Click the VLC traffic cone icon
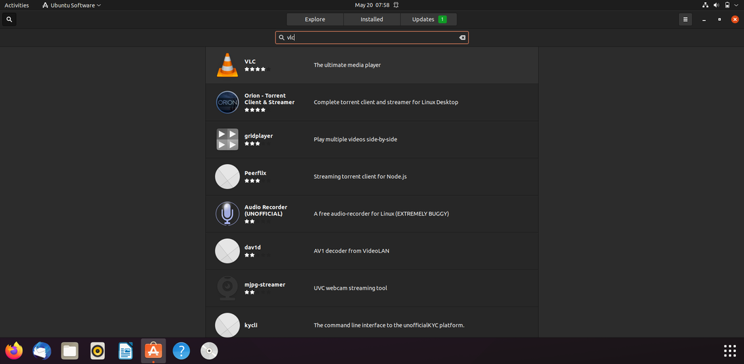 [227, 65]
